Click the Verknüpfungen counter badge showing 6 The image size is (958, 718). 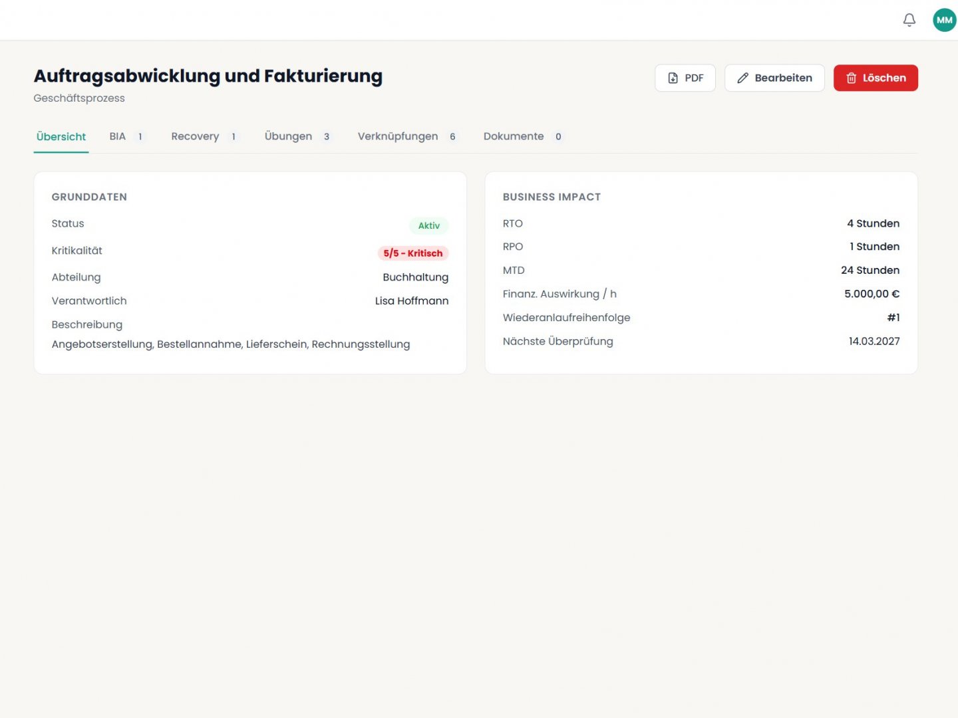(x=453, y=136)
